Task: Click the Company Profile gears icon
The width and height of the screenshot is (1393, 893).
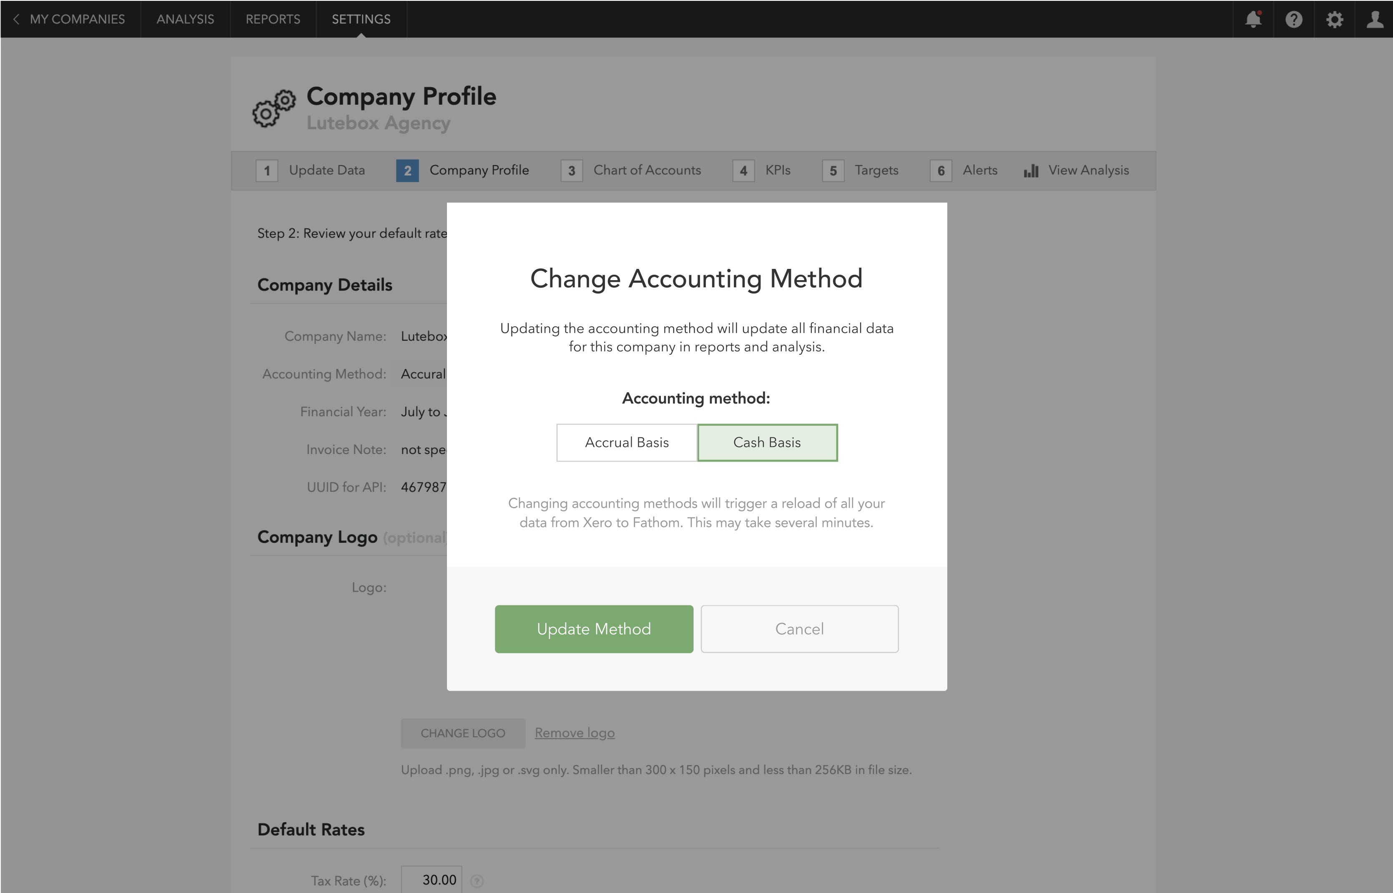Action: point(274,108)
